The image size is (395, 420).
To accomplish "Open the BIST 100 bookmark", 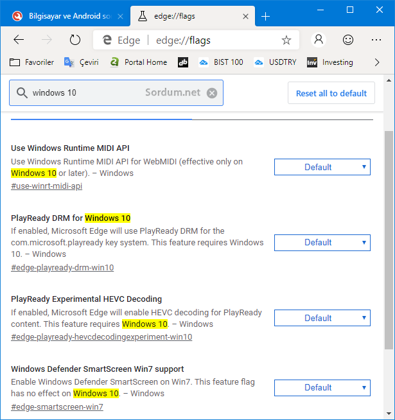I will [221, 62].
